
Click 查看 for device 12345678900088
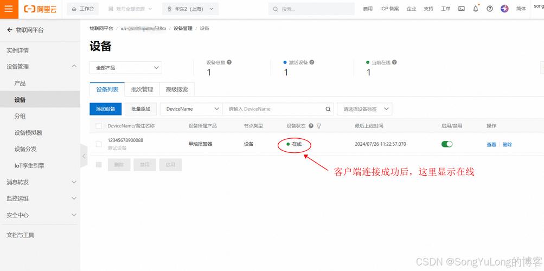click(491, 145)
